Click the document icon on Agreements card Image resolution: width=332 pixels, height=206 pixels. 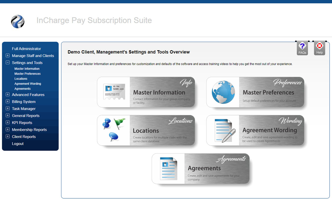[168, 168]
